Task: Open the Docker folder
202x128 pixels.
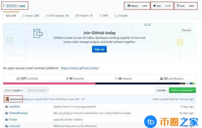Action: (13, 119)
